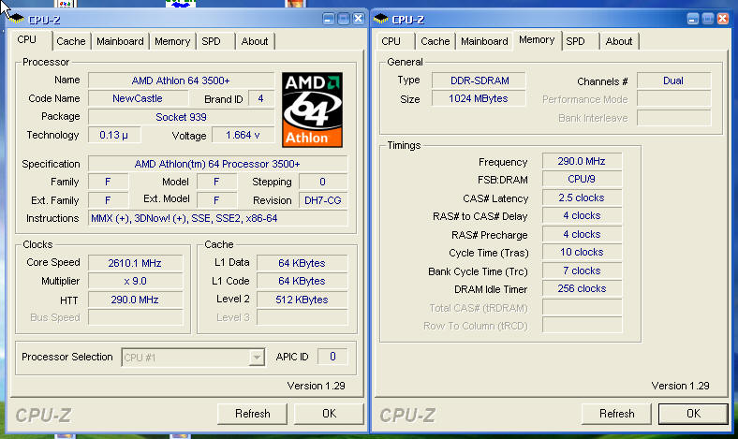The image size is (738, 439).
Task: Open the Cache tab in right window
Action: [435, 41]
